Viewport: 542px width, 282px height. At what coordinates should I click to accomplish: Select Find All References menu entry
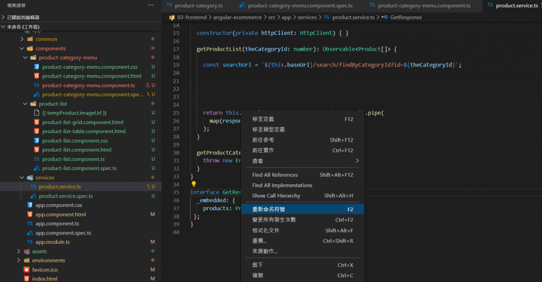[303, 175]
